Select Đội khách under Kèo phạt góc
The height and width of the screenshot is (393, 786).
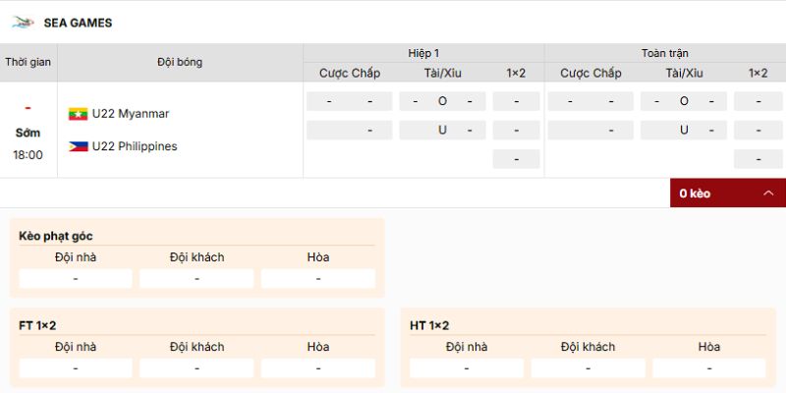click(x=196, y=279)
